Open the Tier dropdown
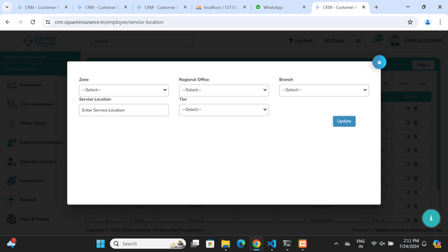The height and width of the screenshot is (252, 448). (x=224, y=110)
